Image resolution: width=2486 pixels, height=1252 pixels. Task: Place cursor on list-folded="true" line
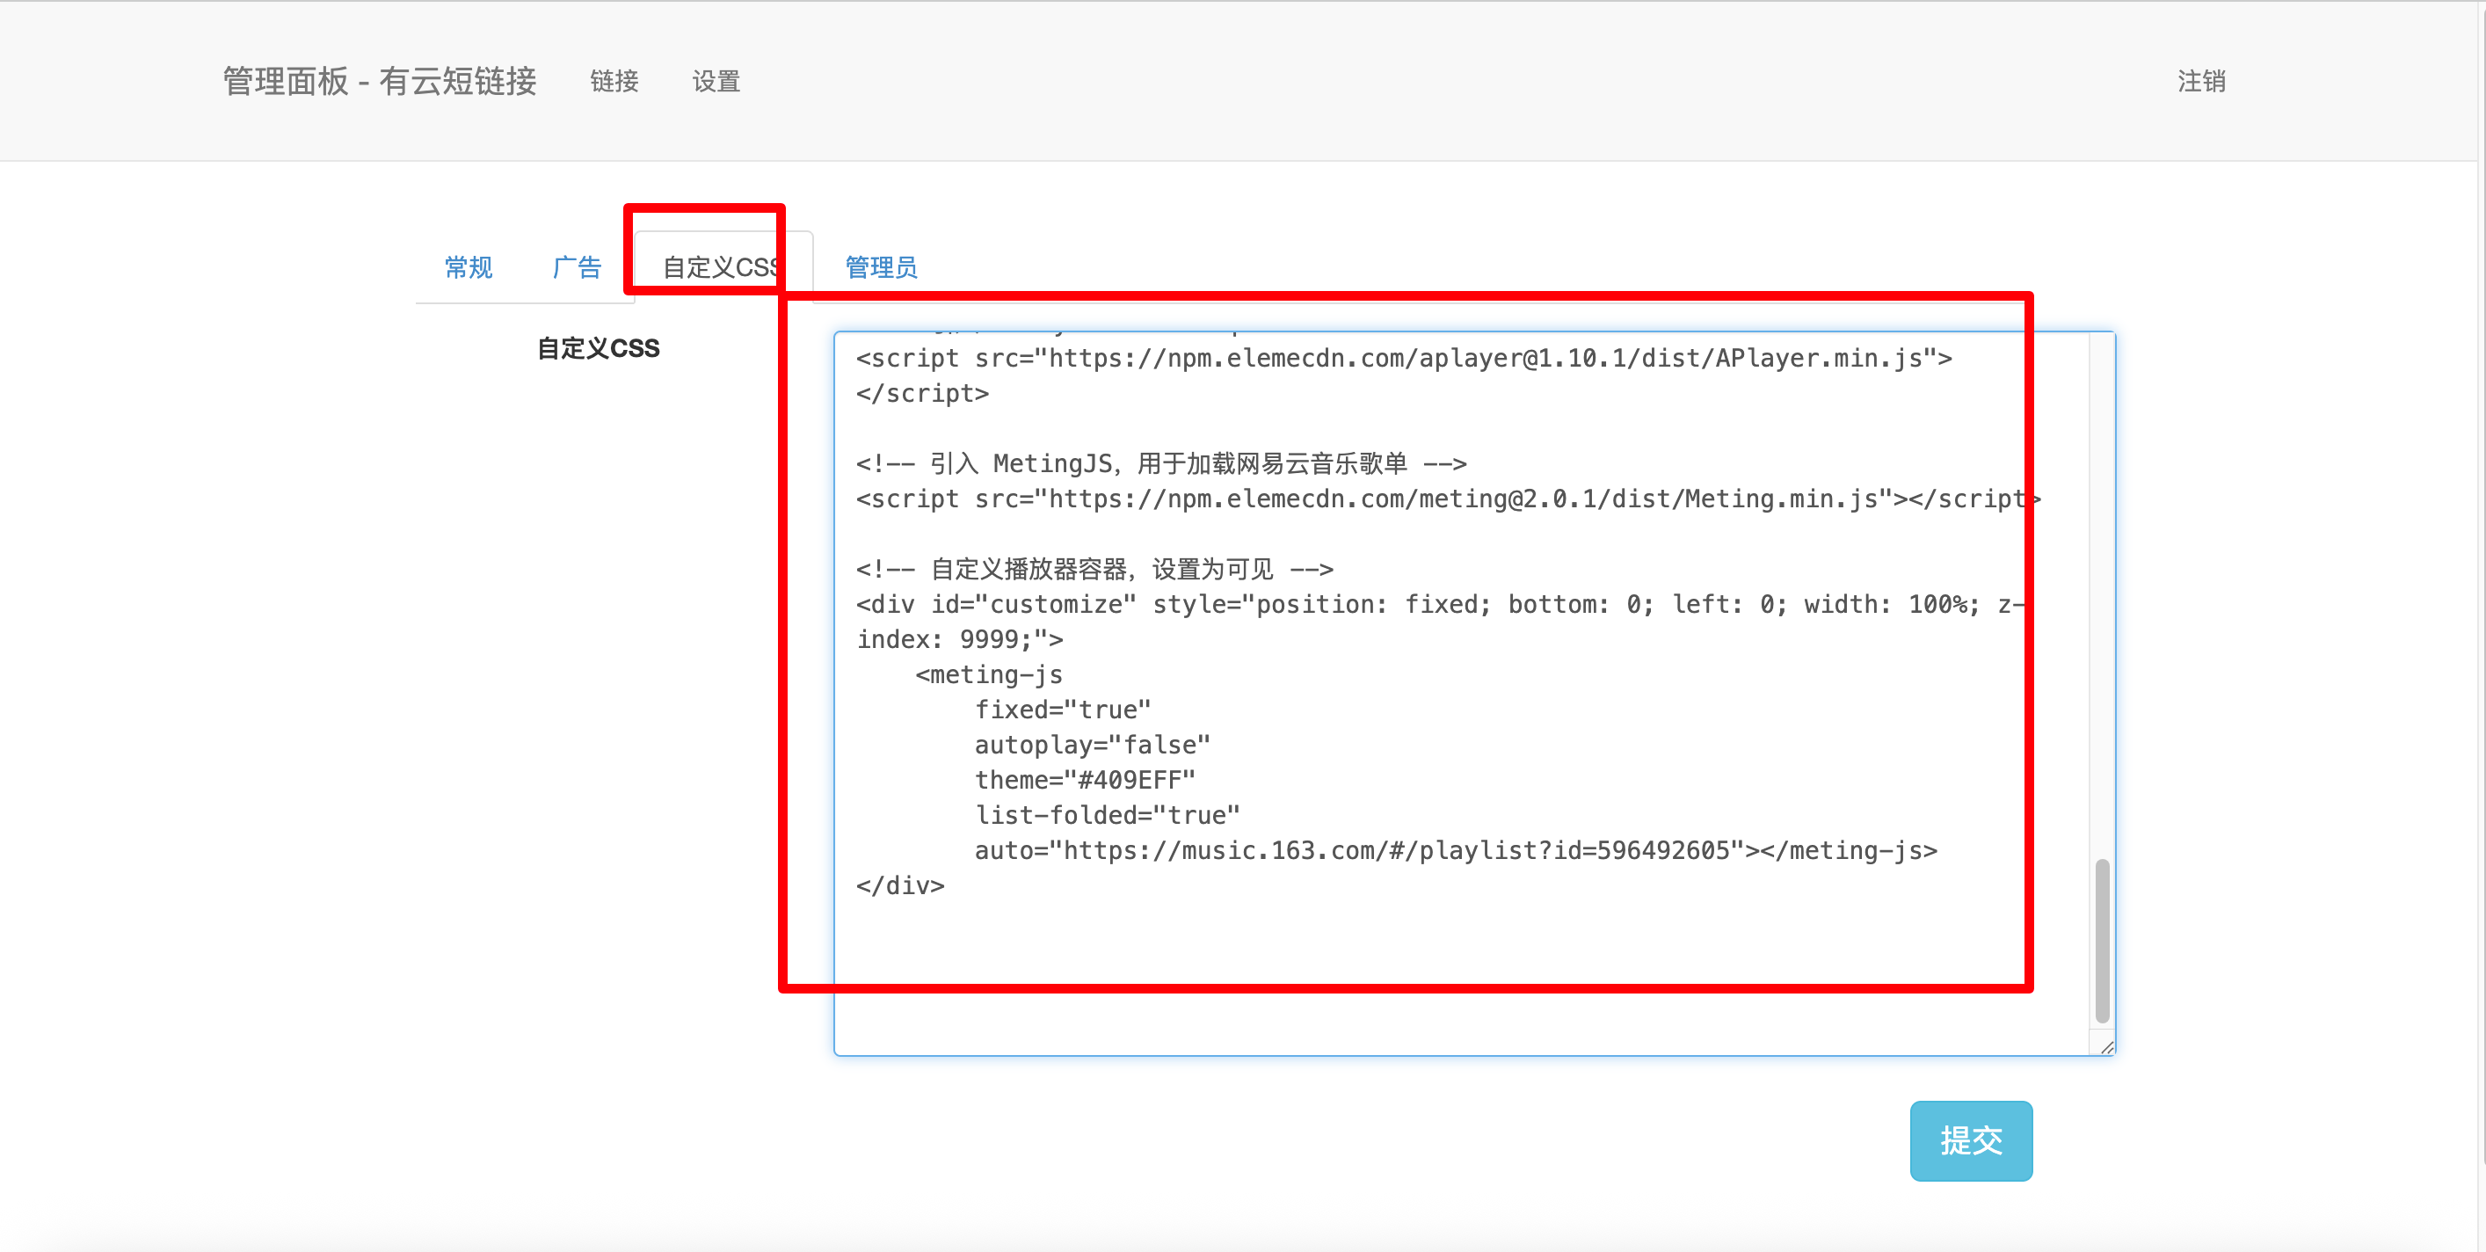pos(1107,816)
